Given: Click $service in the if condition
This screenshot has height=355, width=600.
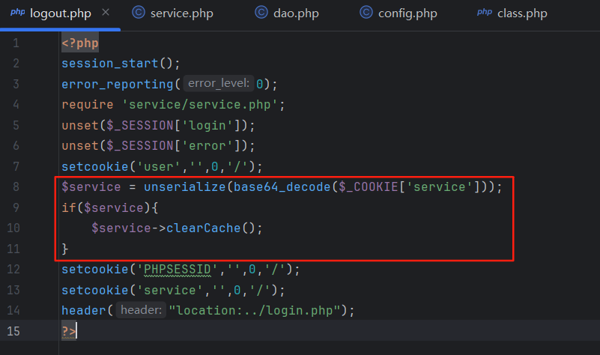Looking at the screenshot, I should pyautogui.click(x=114, y=207).
